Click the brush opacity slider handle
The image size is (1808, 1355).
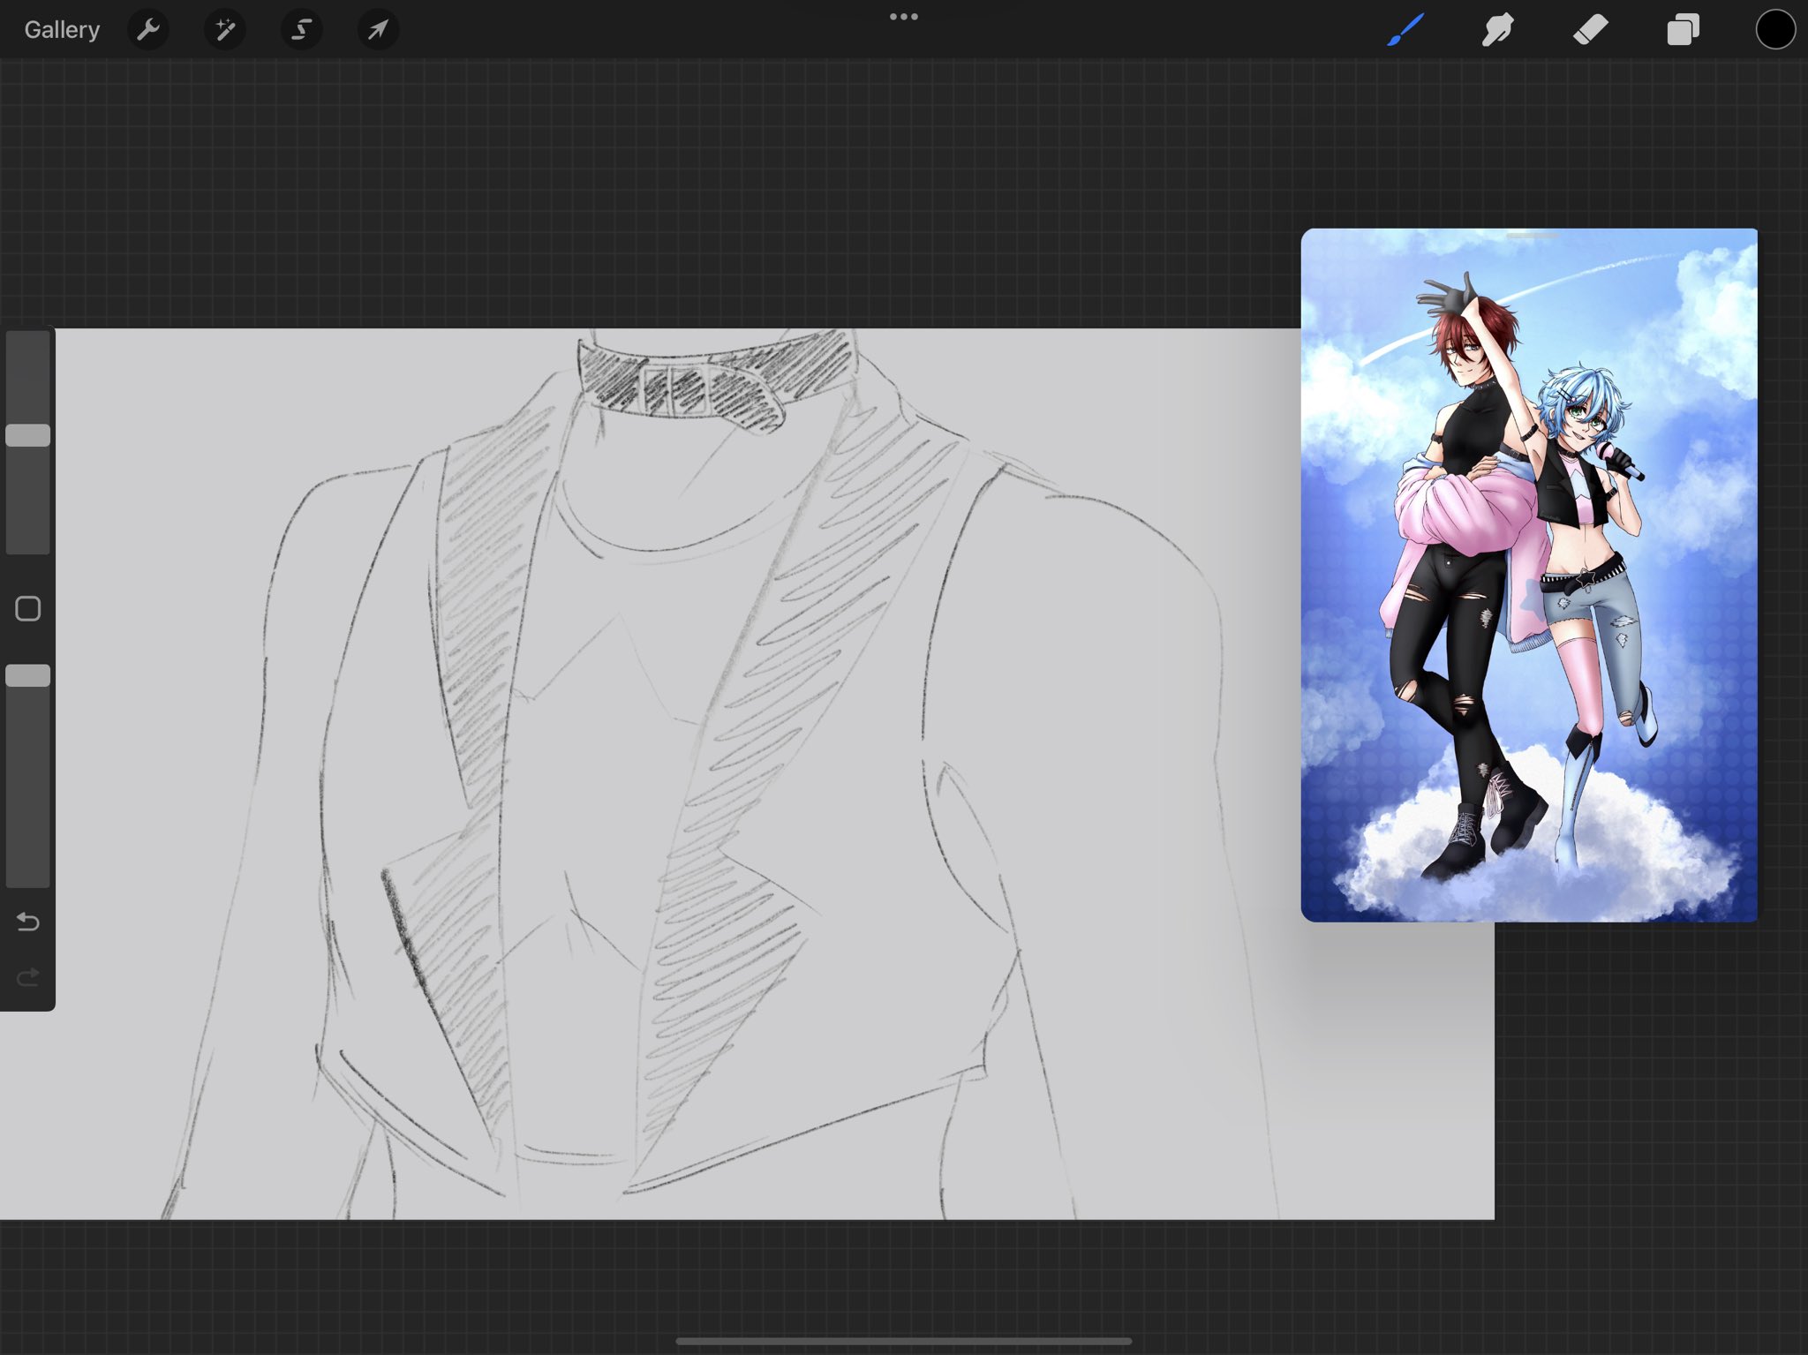coord(28,676)
